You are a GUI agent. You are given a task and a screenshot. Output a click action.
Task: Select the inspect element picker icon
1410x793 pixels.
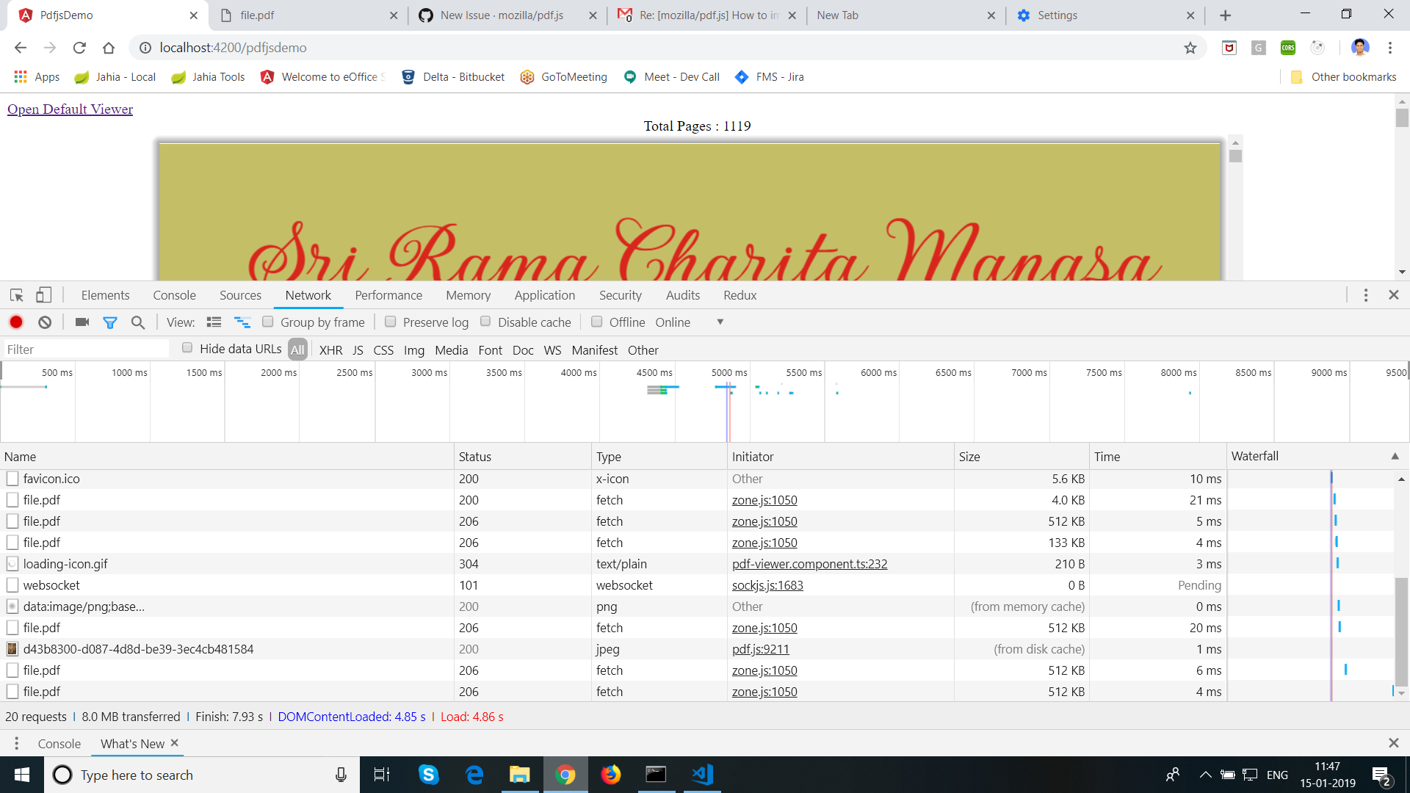17,295
